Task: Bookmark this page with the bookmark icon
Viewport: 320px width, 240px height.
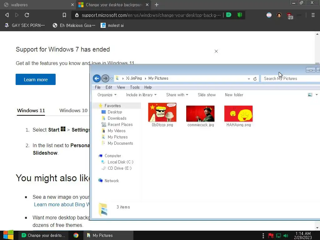Action: click(64, 15)
